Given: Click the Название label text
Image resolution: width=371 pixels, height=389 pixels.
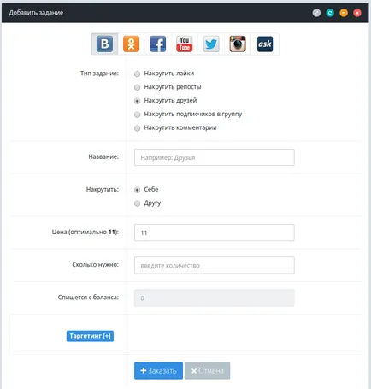Looking at the screenshot, I should pos(103,156).
